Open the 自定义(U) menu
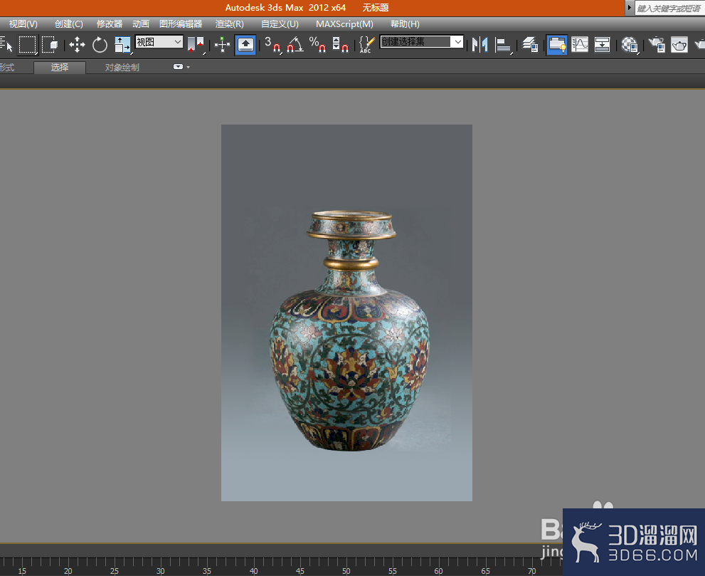The width and height of the screenshot is (705, 576). (280, 23)
